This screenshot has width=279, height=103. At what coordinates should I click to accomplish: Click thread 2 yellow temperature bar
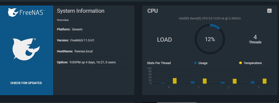[235, 81]
